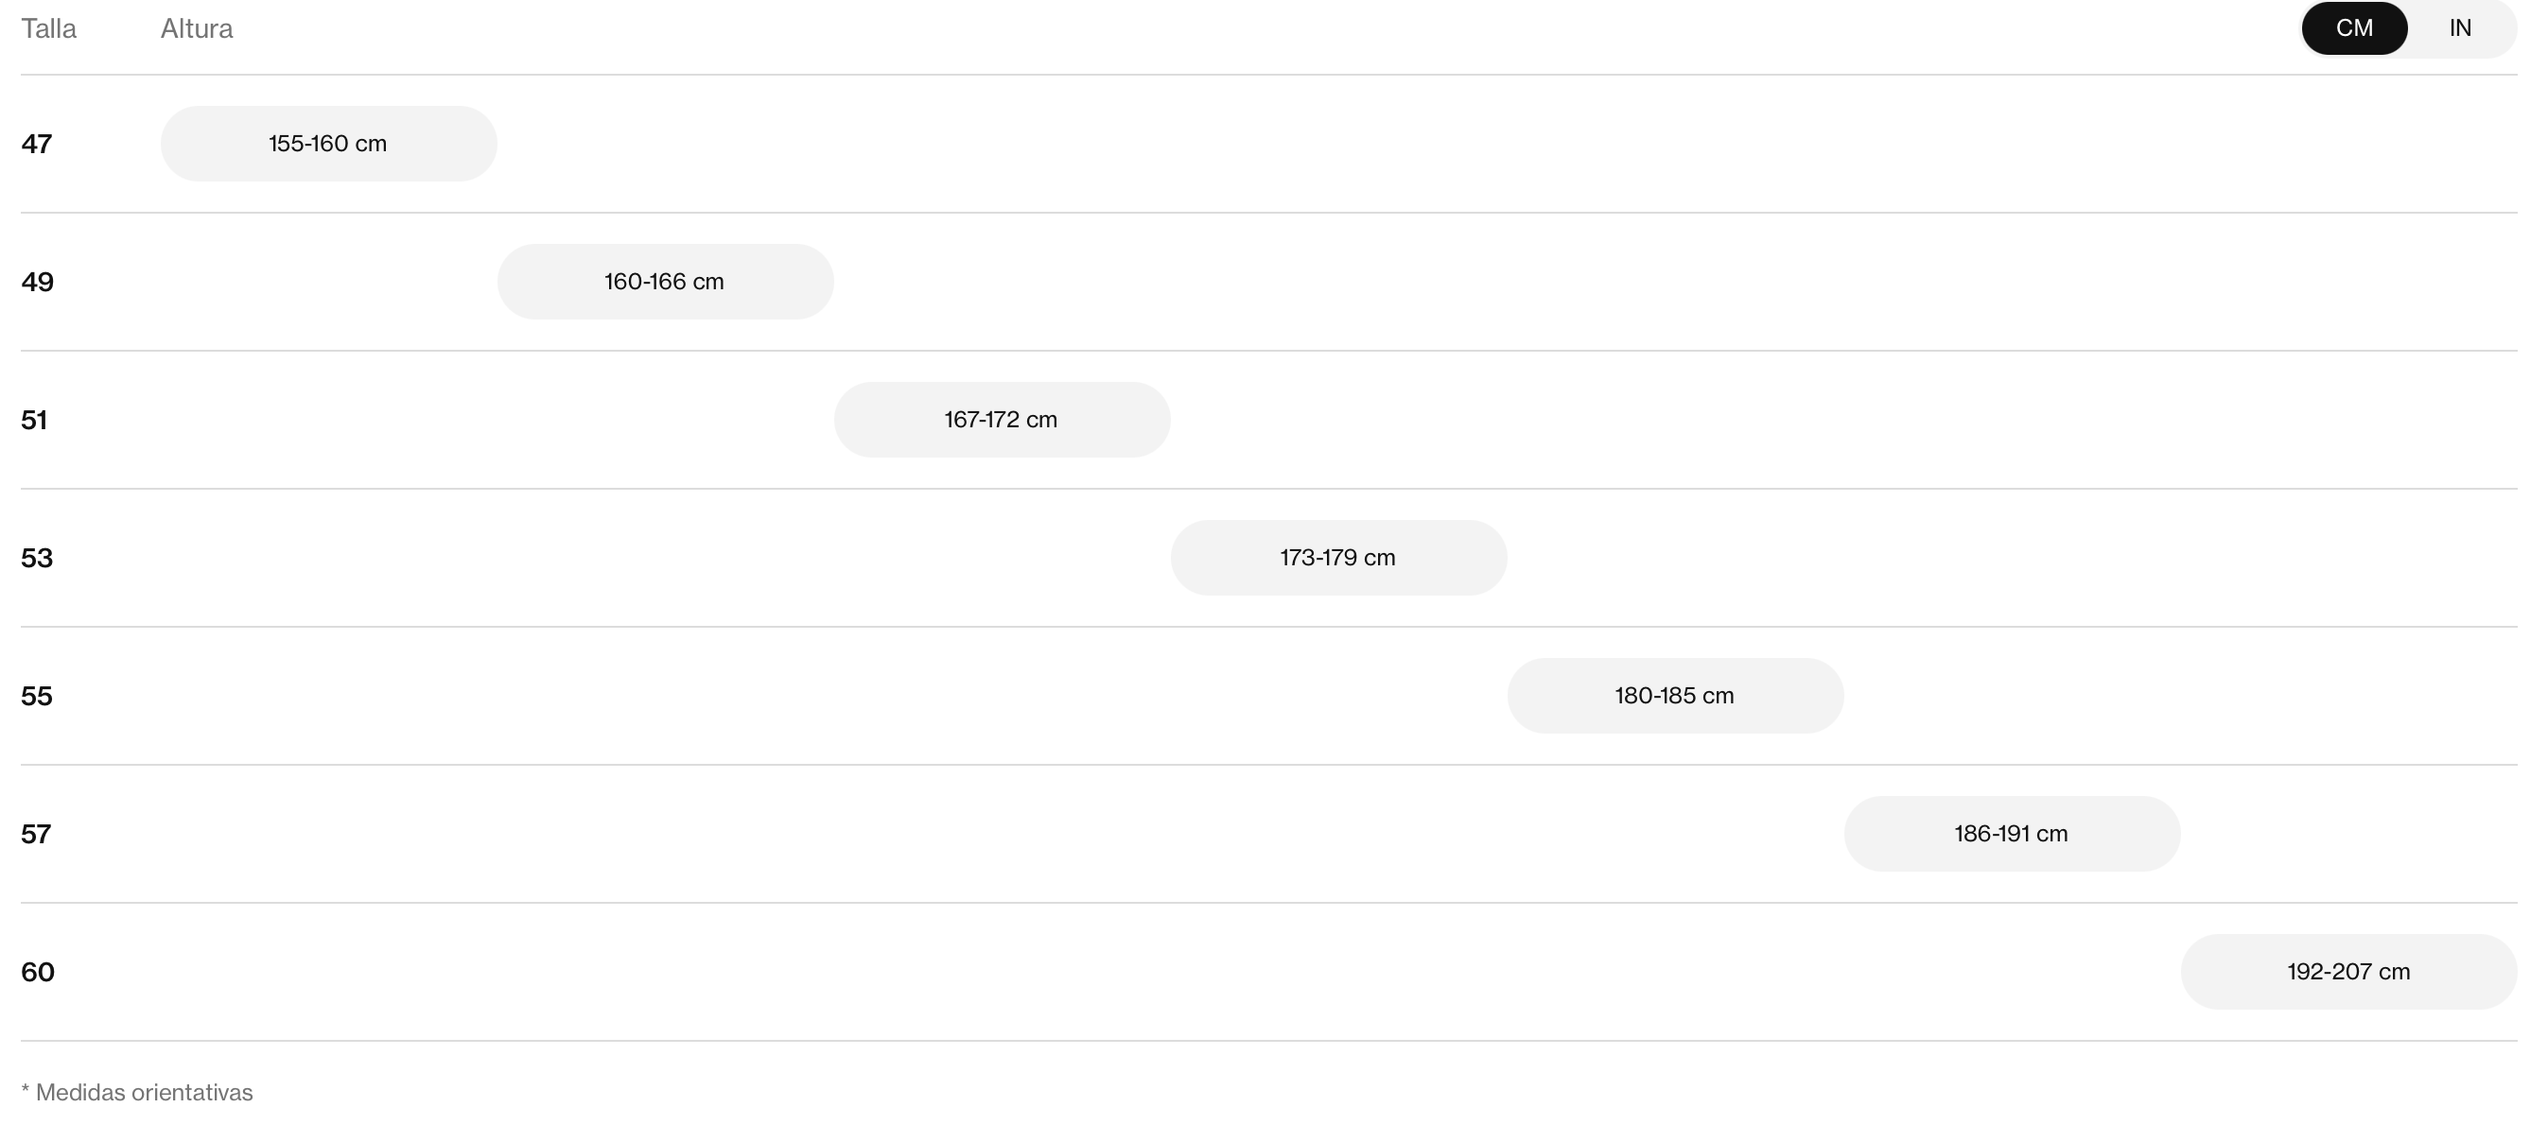Select the 160-166 cm range
The width and height of the screenshot is (2548, 1142).
point(665,282)
